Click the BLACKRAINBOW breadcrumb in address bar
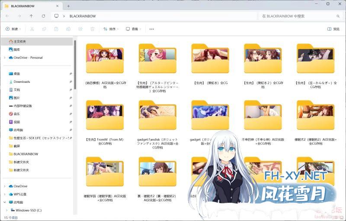The image size is (346, 221). tap(83, 16)
